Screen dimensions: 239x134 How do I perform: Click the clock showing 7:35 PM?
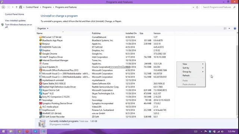click(232, 131)
